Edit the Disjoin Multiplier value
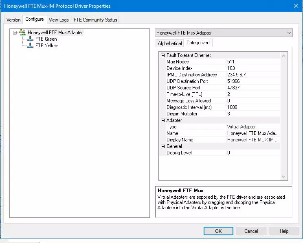303x243 pixels. pos(253,114)
